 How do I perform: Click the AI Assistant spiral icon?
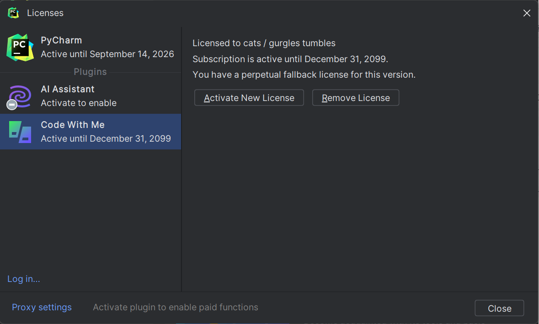(21, 95)
